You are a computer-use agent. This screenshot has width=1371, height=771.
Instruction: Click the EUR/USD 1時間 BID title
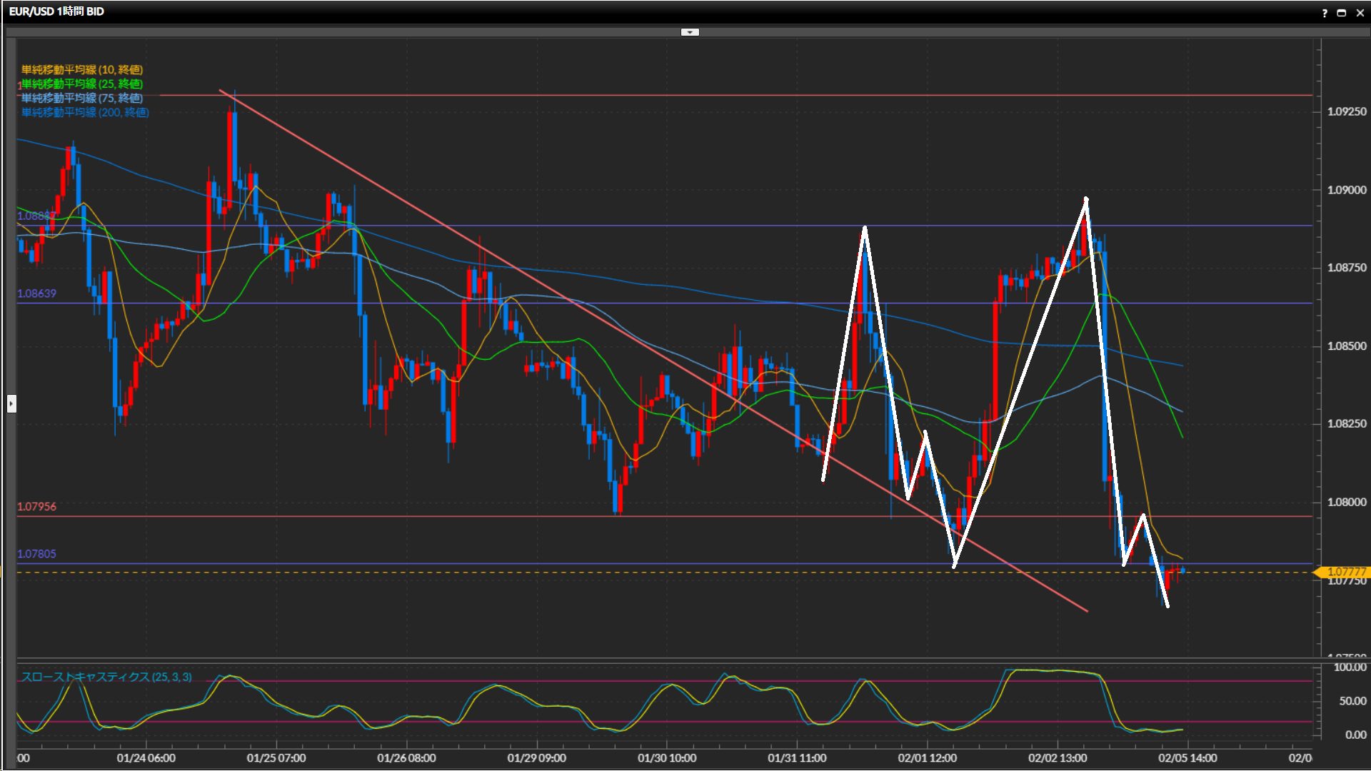point(56,11)
